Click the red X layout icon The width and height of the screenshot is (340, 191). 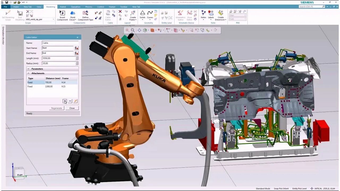coord(120,12)
